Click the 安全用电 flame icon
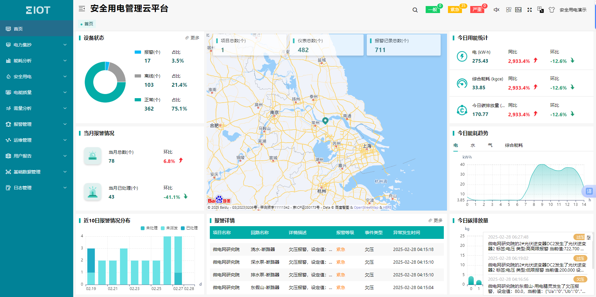Viewport: 596px width, 297px height. [x=8, y=77]
